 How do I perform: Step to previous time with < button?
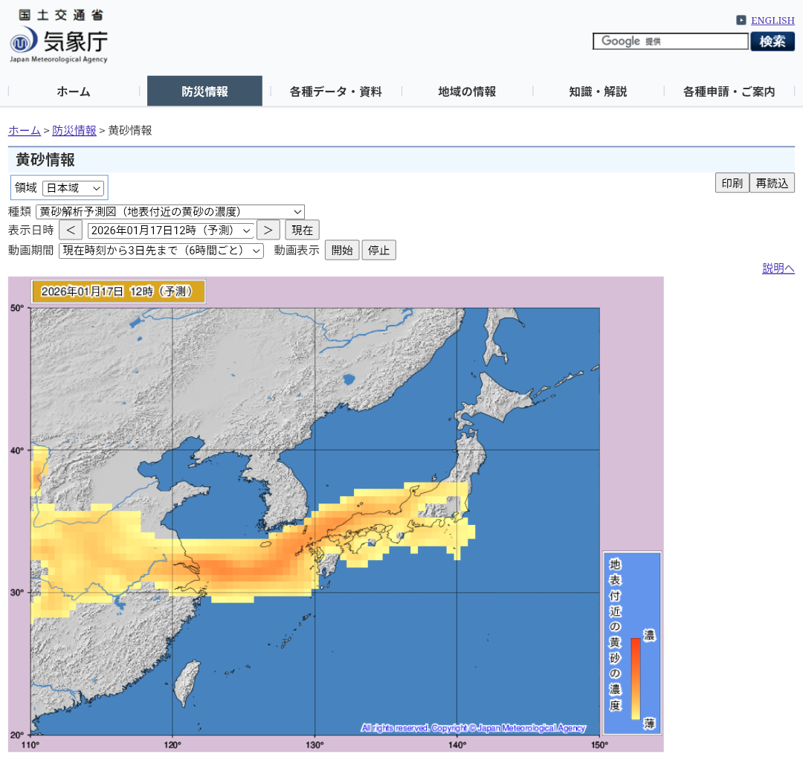[x=71, y=230]
